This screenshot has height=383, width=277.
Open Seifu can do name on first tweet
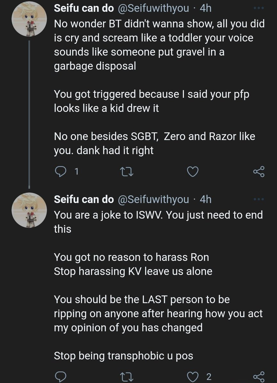84,9
